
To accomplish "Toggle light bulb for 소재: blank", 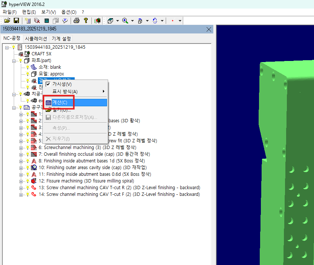I will (27, 67).
